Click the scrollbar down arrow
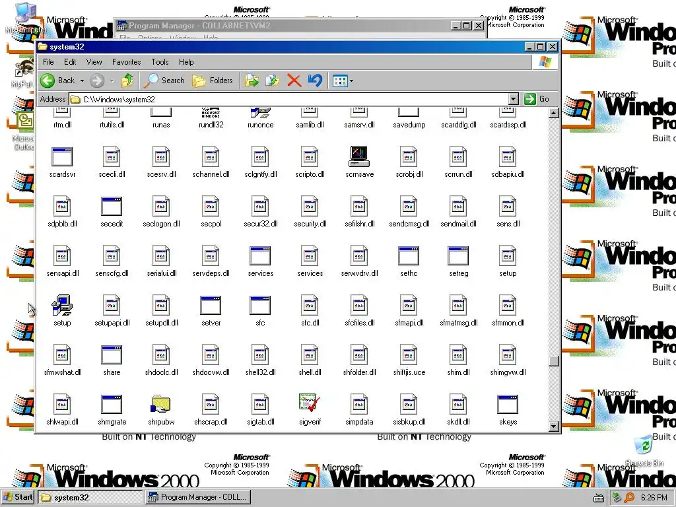The width and height of the screenshot is (676, 507). pos(554,426)
